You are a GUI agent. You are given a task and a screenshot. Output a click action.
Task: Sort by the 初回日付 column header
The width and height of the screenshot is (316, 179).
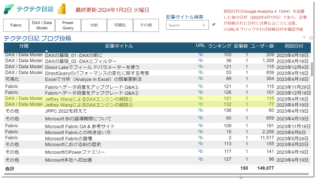(x=294, y=46)
